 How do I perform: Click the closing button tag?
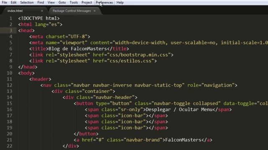(x=86, y=134)
